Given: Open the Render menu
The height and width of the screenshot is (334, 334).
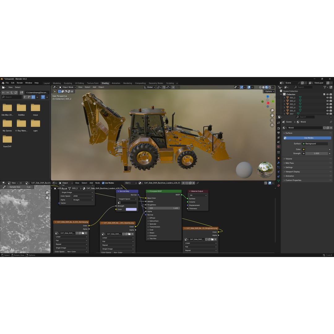Looking at the screenshot, I should point(20,83).
